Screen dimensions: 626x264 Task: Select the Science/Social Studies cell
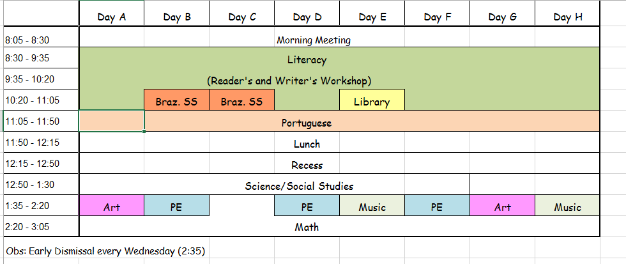click(275, 185)
